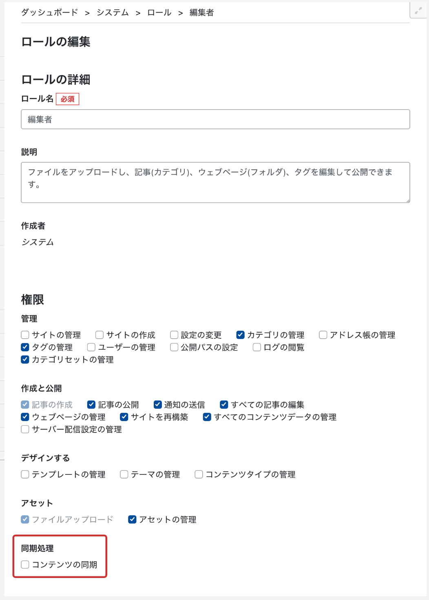This screenshot has width=429, height=600.
Task: Enable ユーザーの管理 checkbox
Action: tap(91, 347)
